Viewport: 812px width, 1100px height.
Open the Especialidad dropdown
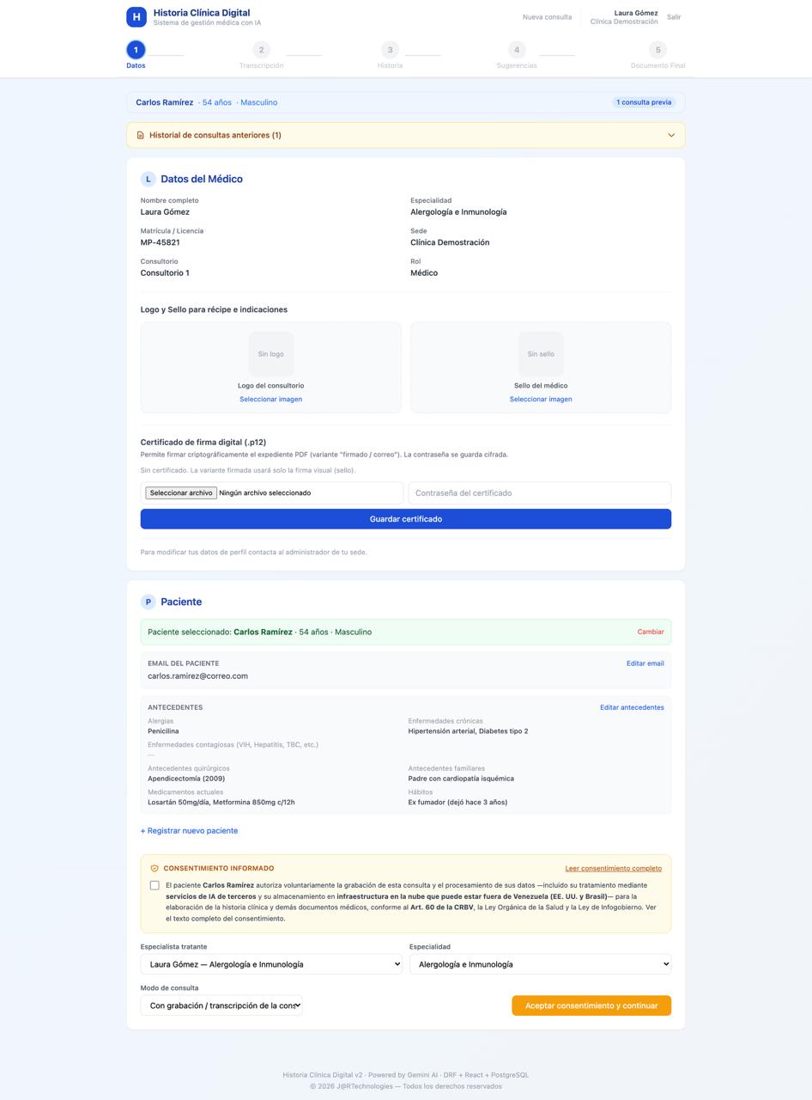(541, 964)
